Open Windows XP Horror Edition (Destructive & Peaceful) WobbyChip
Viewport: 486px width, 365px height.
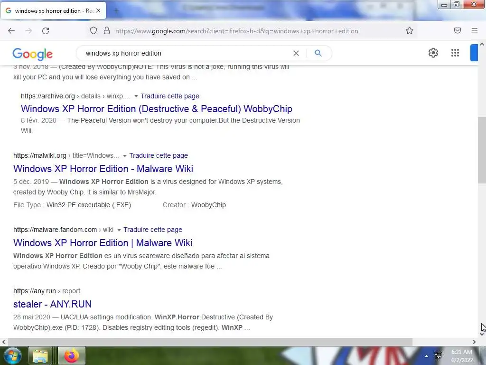(x=157, y=109)
